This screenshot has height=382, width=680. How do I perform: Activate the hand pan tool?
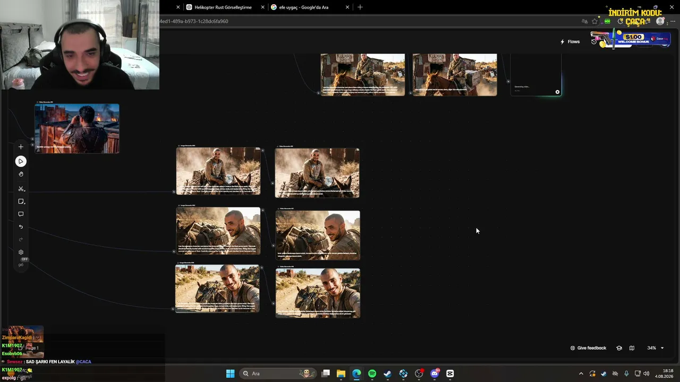coord(21,174)
